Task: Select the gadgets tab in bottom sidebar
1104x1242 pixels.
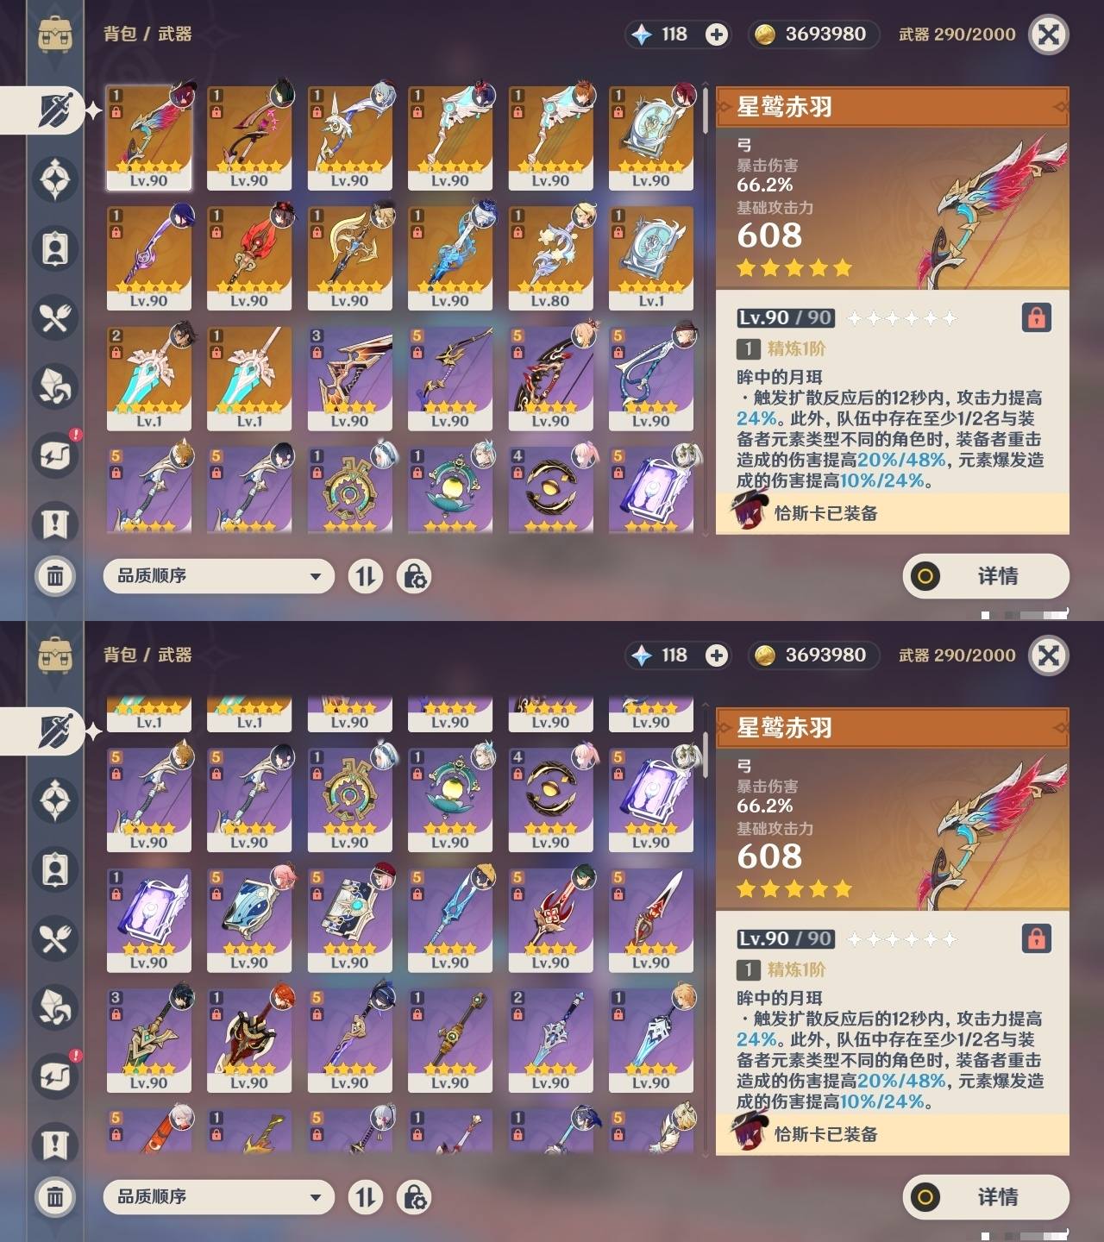Action: pos(55,1076)
